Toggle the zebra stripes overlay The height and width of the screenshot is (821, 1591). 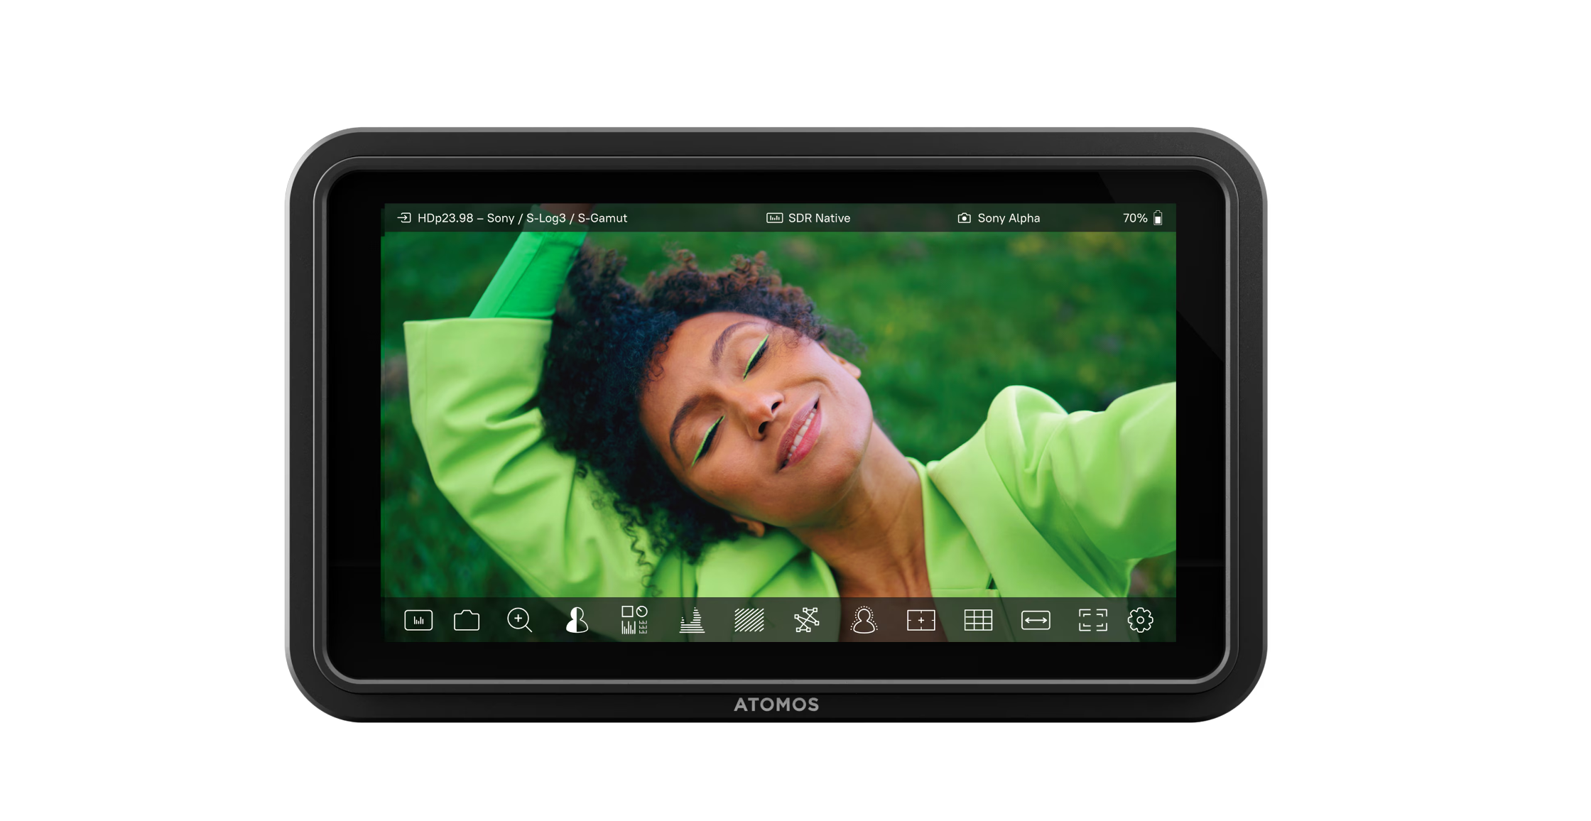click(749, 620)
